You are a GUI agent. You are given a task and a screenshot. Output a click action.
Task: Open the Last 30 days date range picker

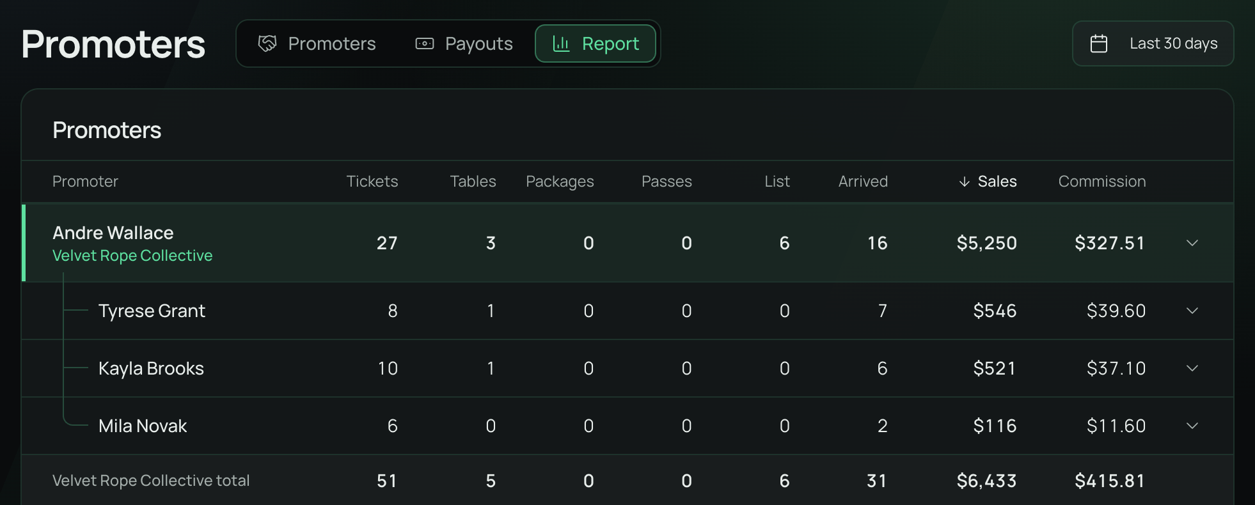pos(1153,43)
